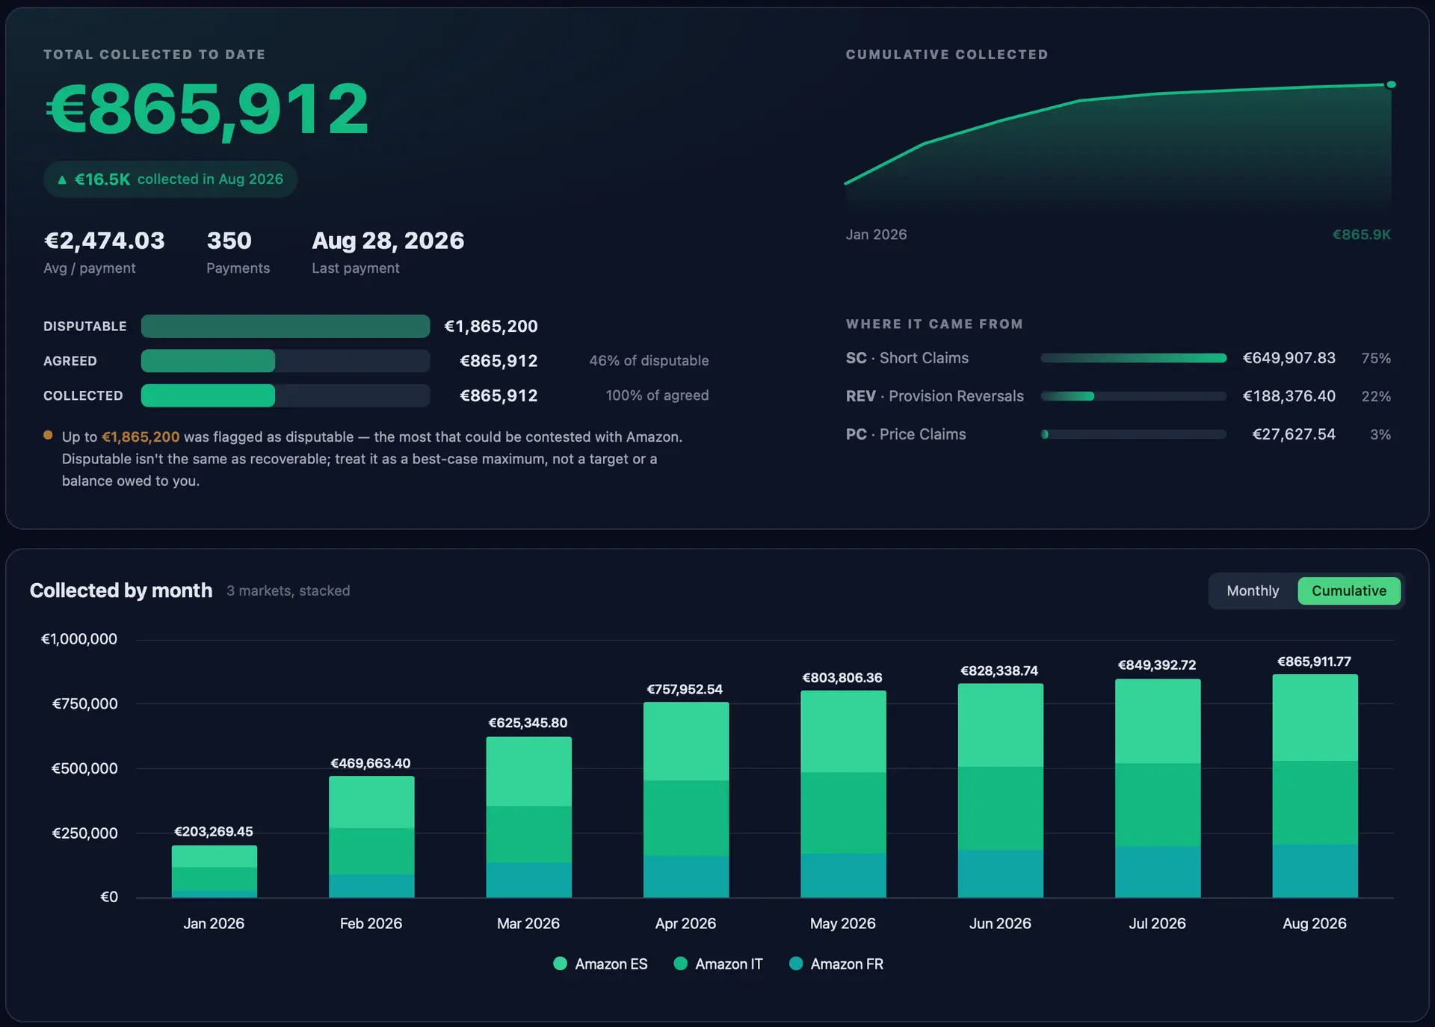Click the '100% of agreed' label

(x=657, y=395)
